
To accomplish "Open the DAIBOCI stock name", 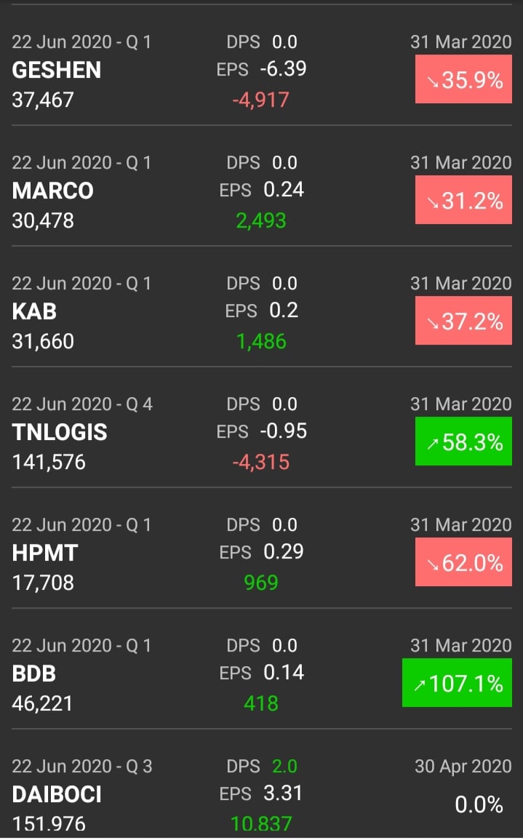I will (57, 794).
